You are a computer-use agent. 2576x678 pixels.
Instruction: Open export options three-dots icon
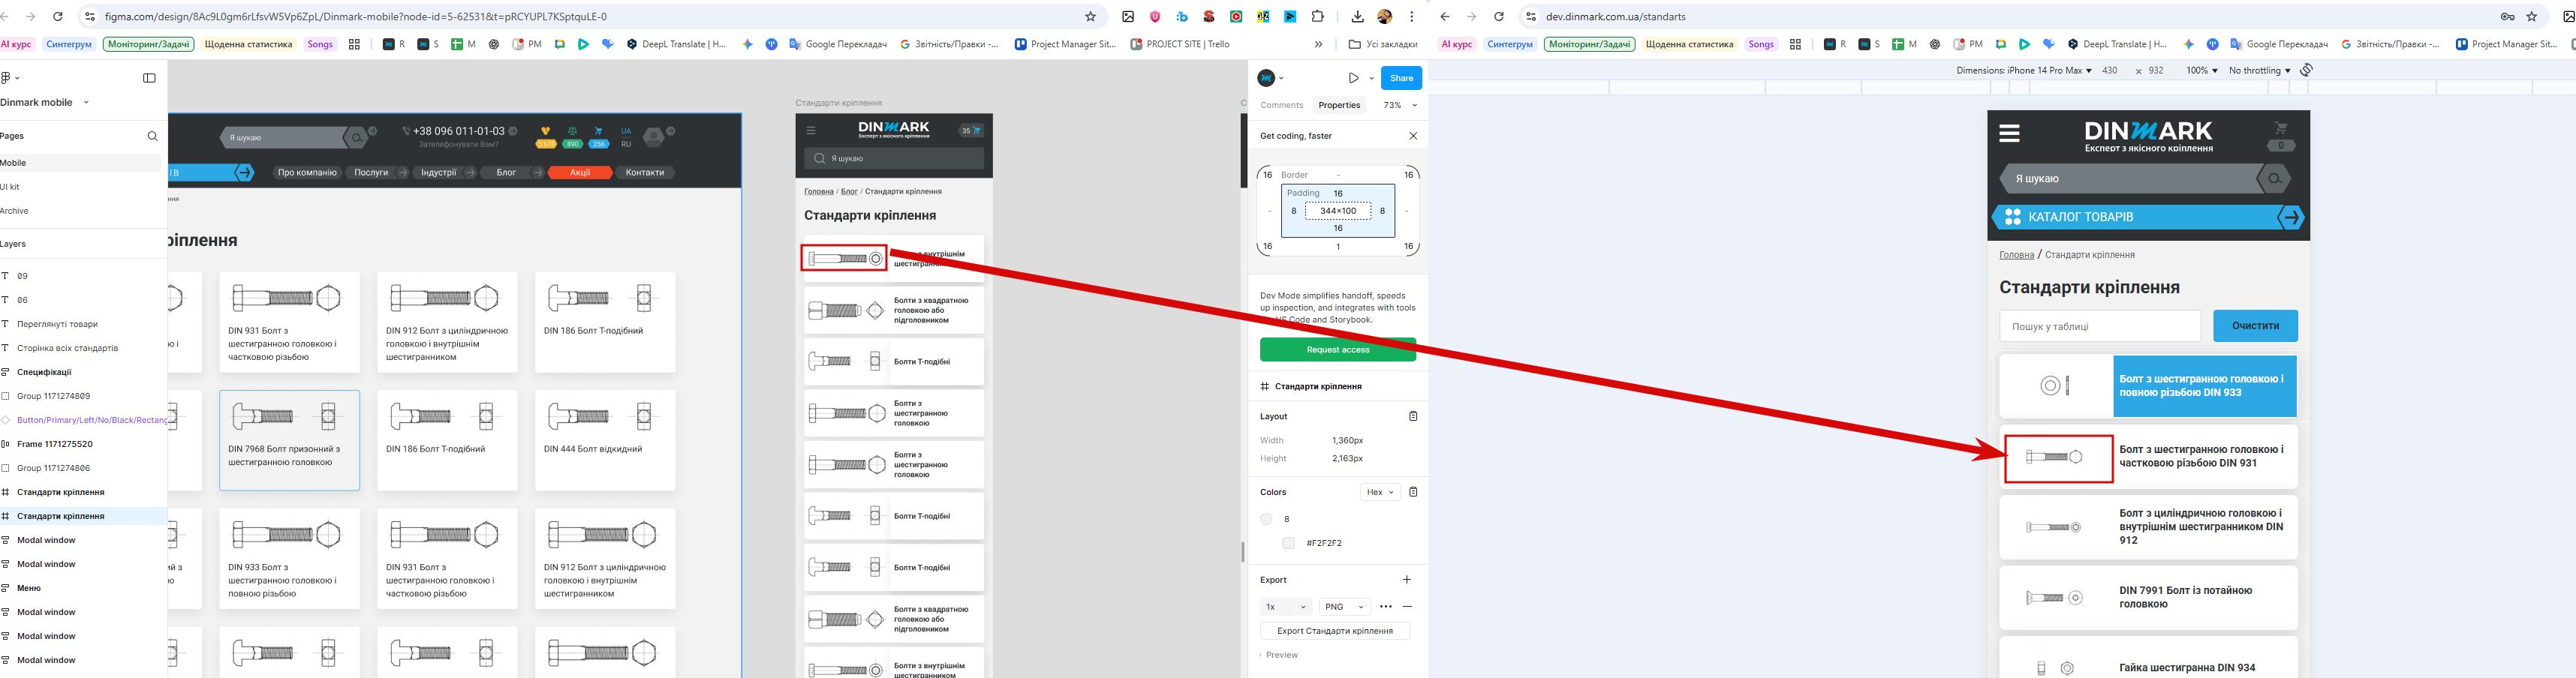click(x=1385, y=607)
